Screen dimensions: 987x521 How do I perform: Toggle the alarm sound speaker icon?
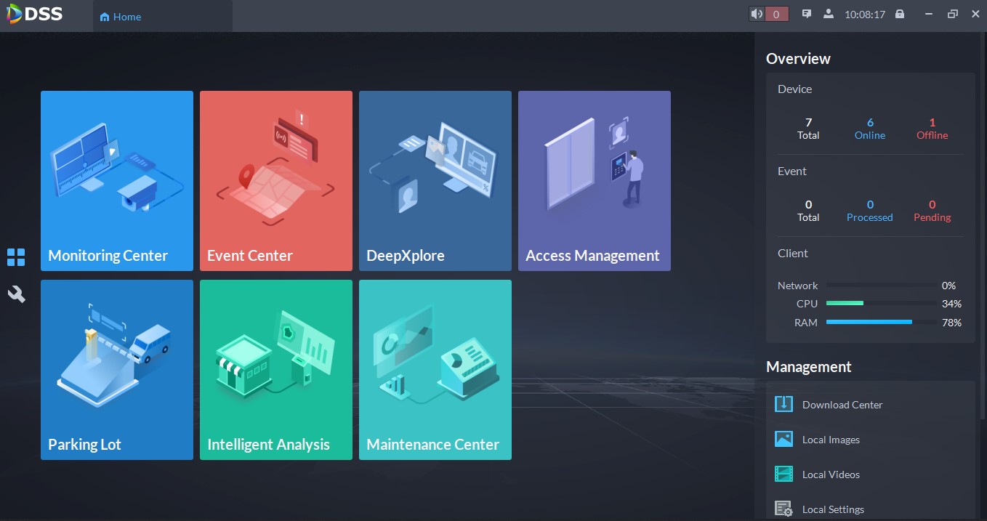pos(757,14)
